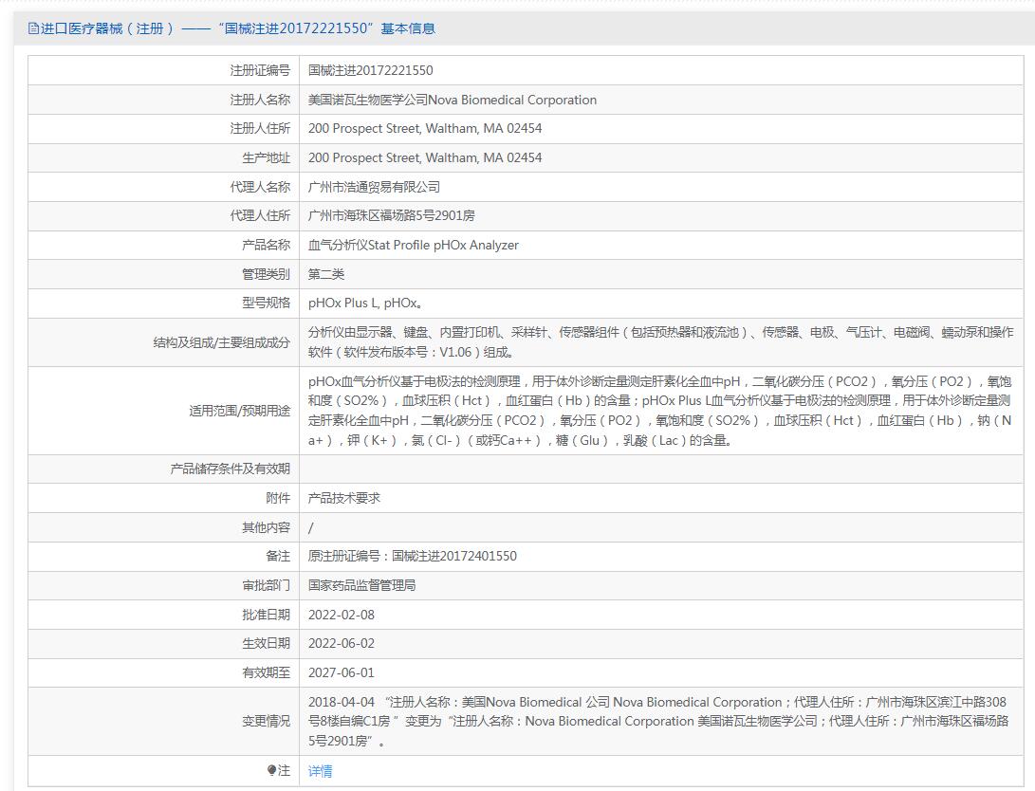
Task: Click the 生产地址 address value
Action: [x=425, y=157]
